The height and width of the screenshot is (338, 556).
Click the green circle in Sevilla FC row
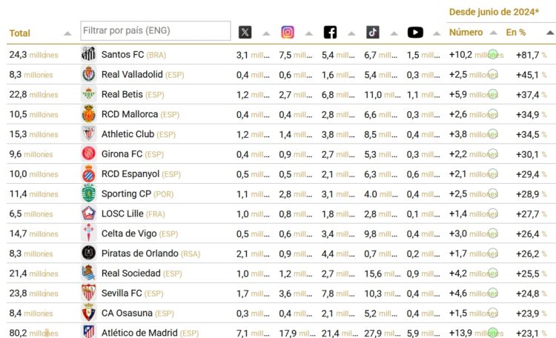pyautogui.click(x=493, y=293)
